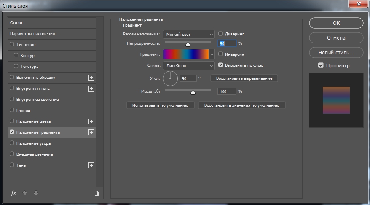Viewport: 370px width, 205px height.
Task: Expand the Стиль dropdown set to Линейная
Action: [x=189, y=65]
